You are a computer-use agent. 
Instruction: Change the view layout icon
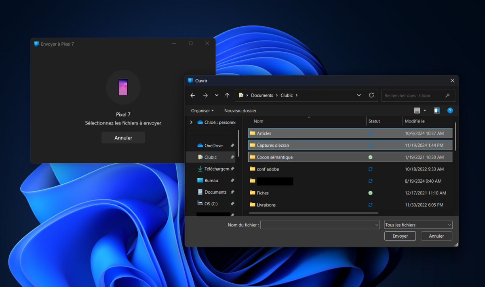(417, 111)
